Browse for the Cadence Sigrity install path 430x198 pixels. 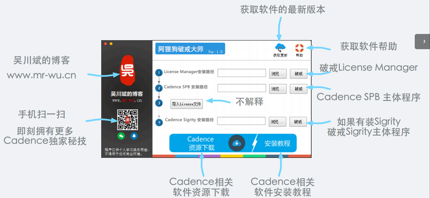(278, 122)
